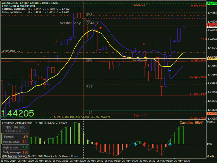217x163 pixels.
Task: Click the 'Daily Average: 180' row
Action: pyautogui.click(x=16, y=152)
